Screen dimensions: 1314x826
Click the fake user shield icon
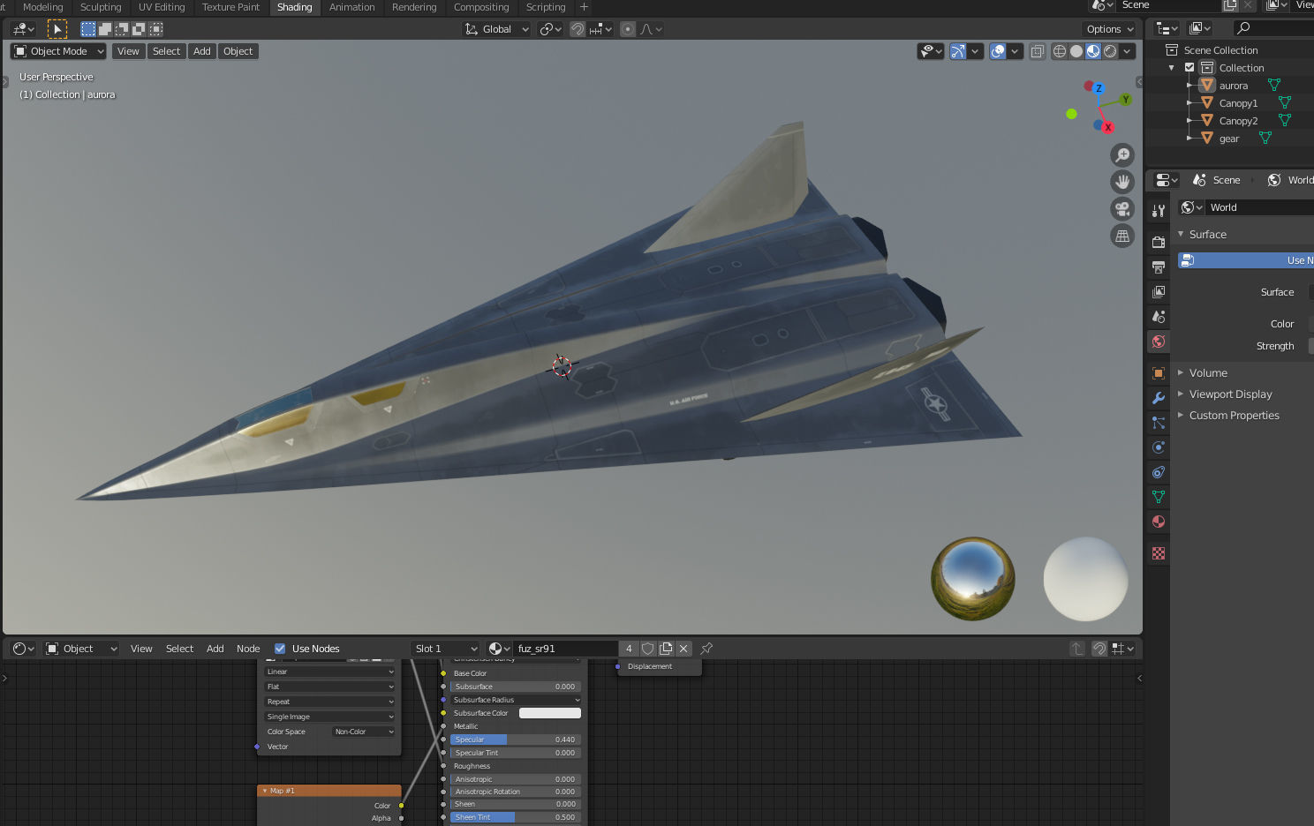648,649
